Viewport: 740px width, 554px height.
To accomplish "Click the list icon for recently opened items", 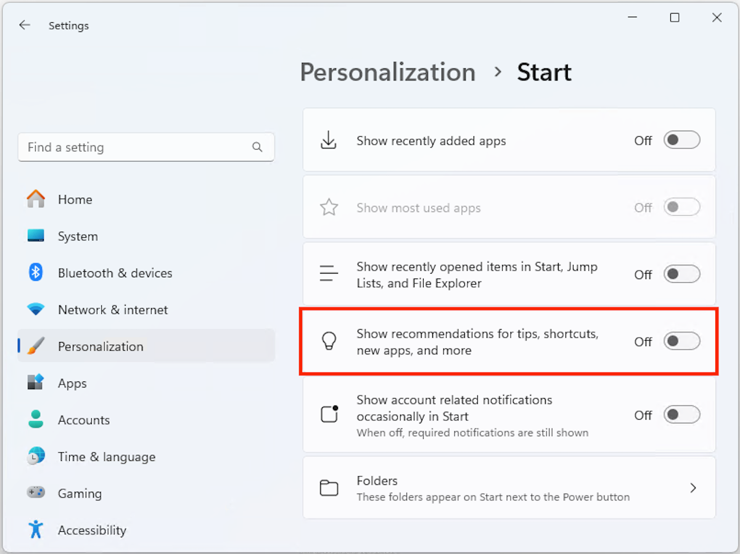I will 329,274.
